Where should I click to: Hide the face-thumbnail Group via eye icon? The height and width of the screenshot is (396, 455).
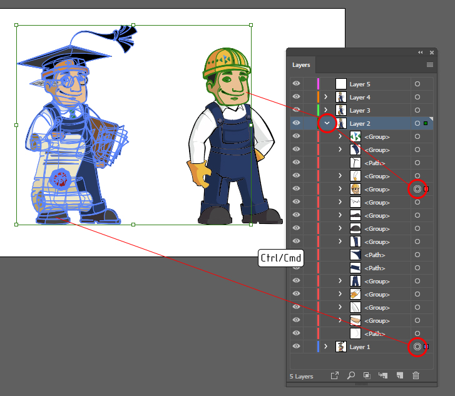[296, 188]
